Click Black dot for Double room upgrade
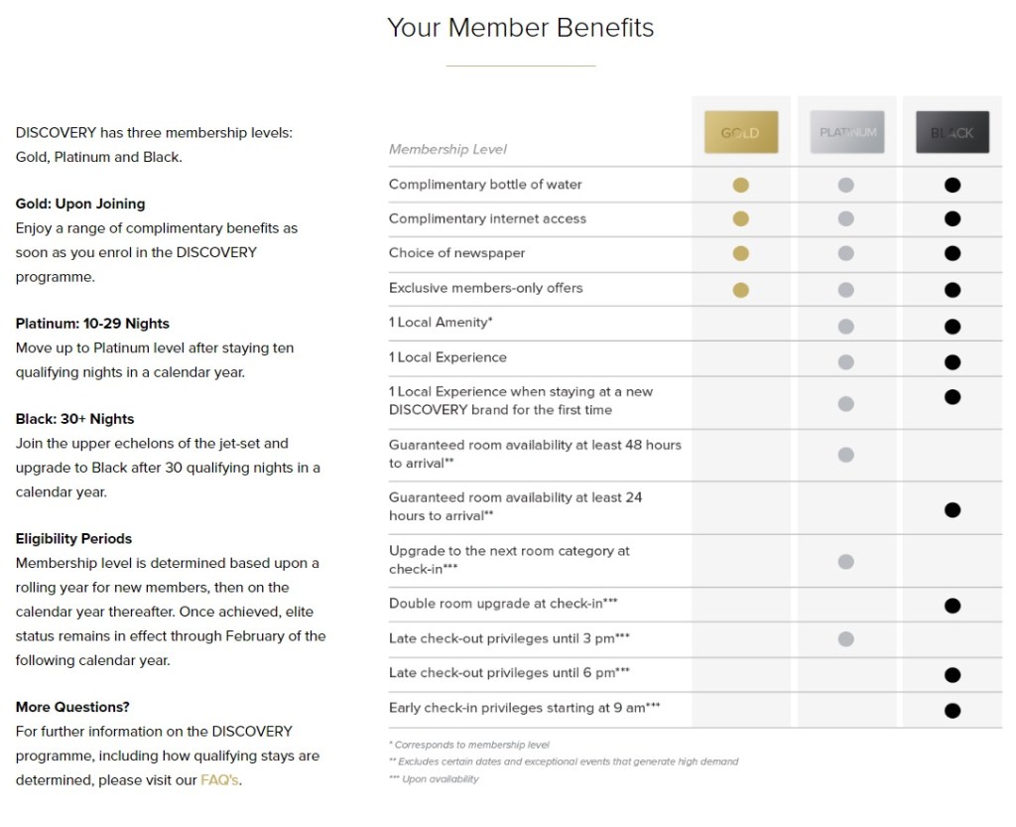 (952, 606)
